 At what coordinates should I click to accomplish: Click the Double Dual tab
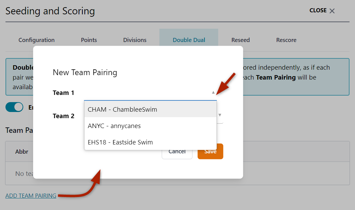(x=188, y=40)
